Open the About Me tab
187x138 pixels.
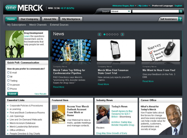pyautogui.click(x=50, y=19)
